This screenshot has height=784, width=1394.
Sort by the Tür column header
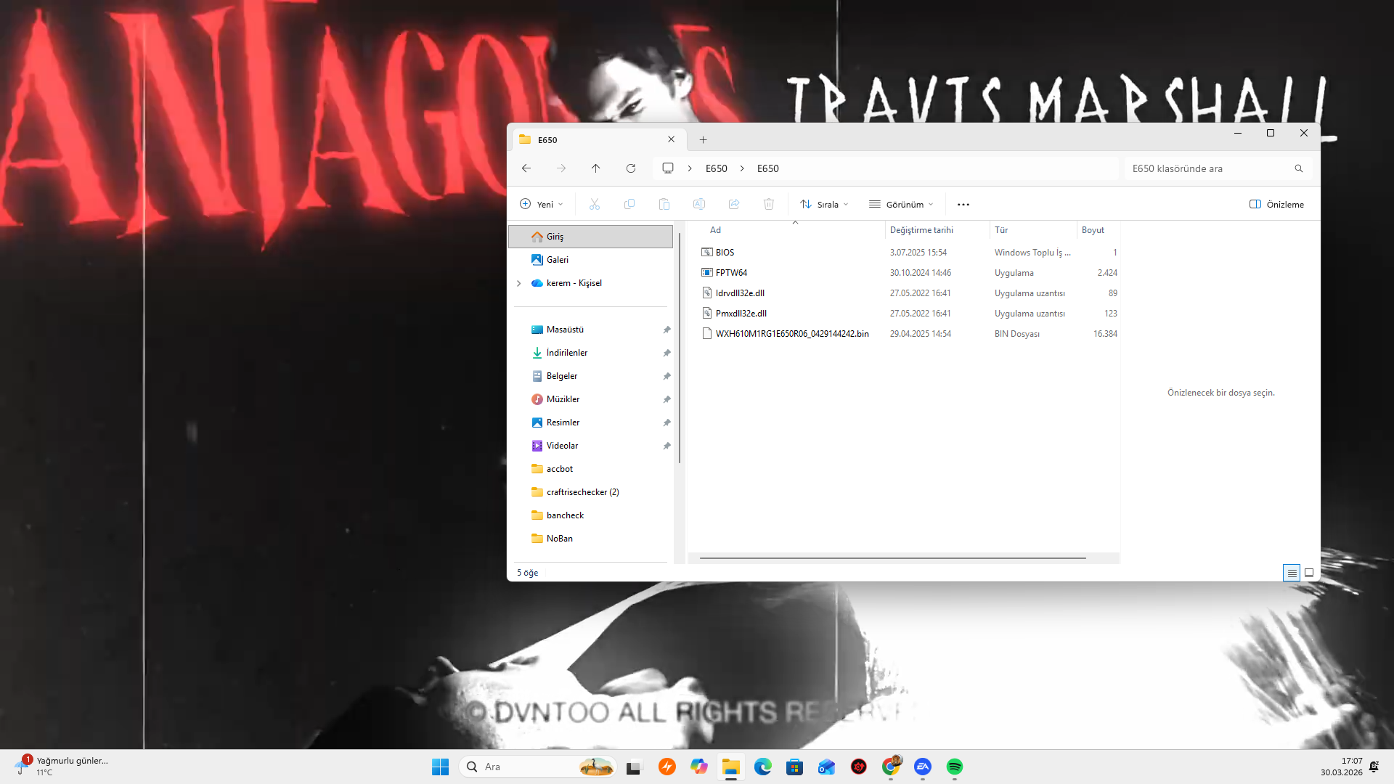(1033, 230)
